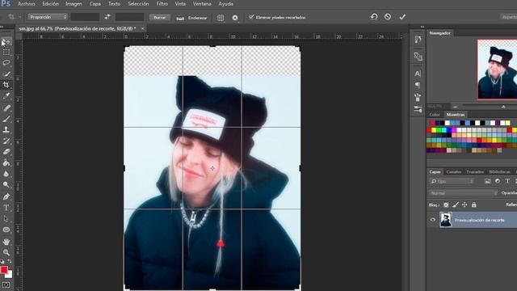Open the History panel icon

click(x=418, y=40)
